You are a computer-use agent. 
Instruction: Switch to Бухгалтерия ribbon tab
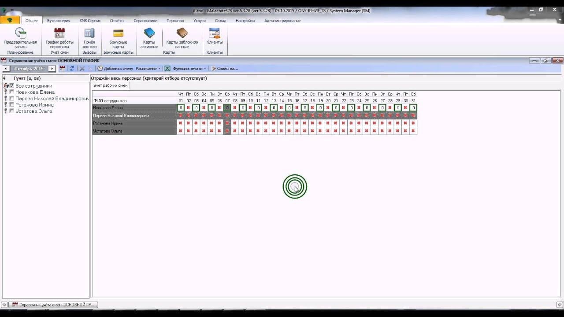click(59, 21)
